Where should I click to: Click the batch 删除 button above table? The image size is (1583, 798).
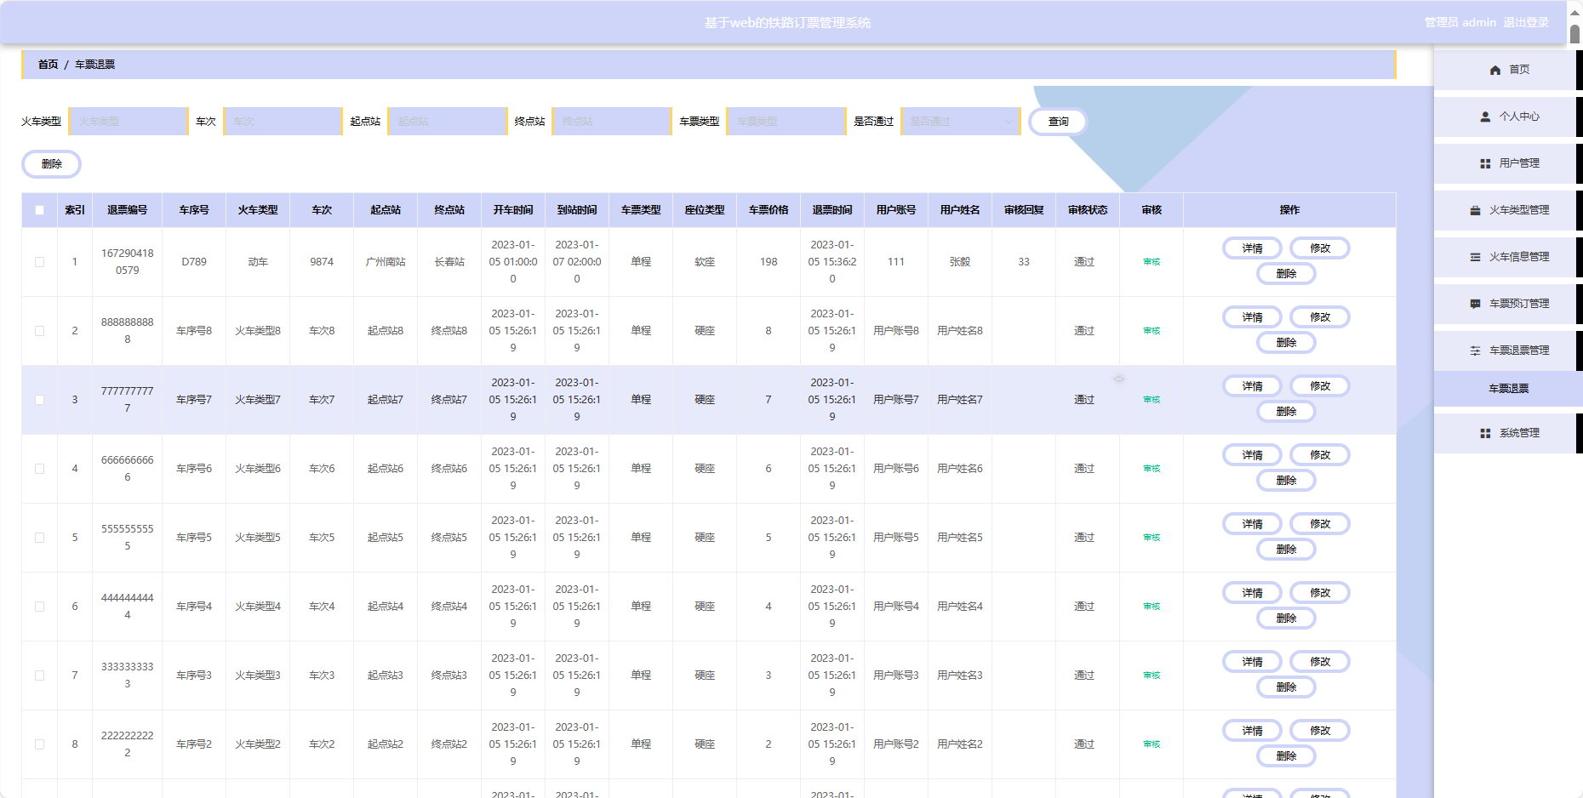(51, 164)
